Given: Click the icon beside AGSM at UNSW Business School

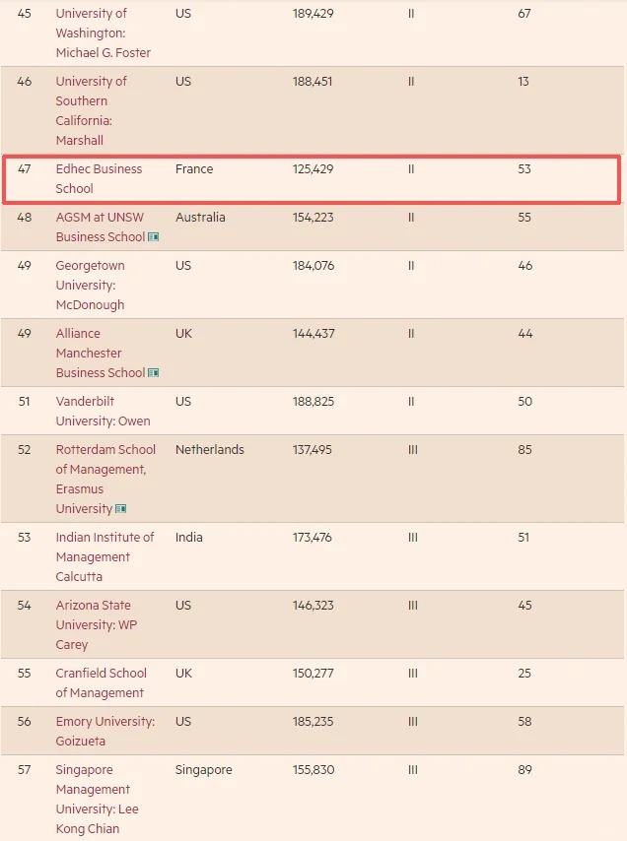Looking at the screenshot, I should pyautogui.click(x=154, y=237).
